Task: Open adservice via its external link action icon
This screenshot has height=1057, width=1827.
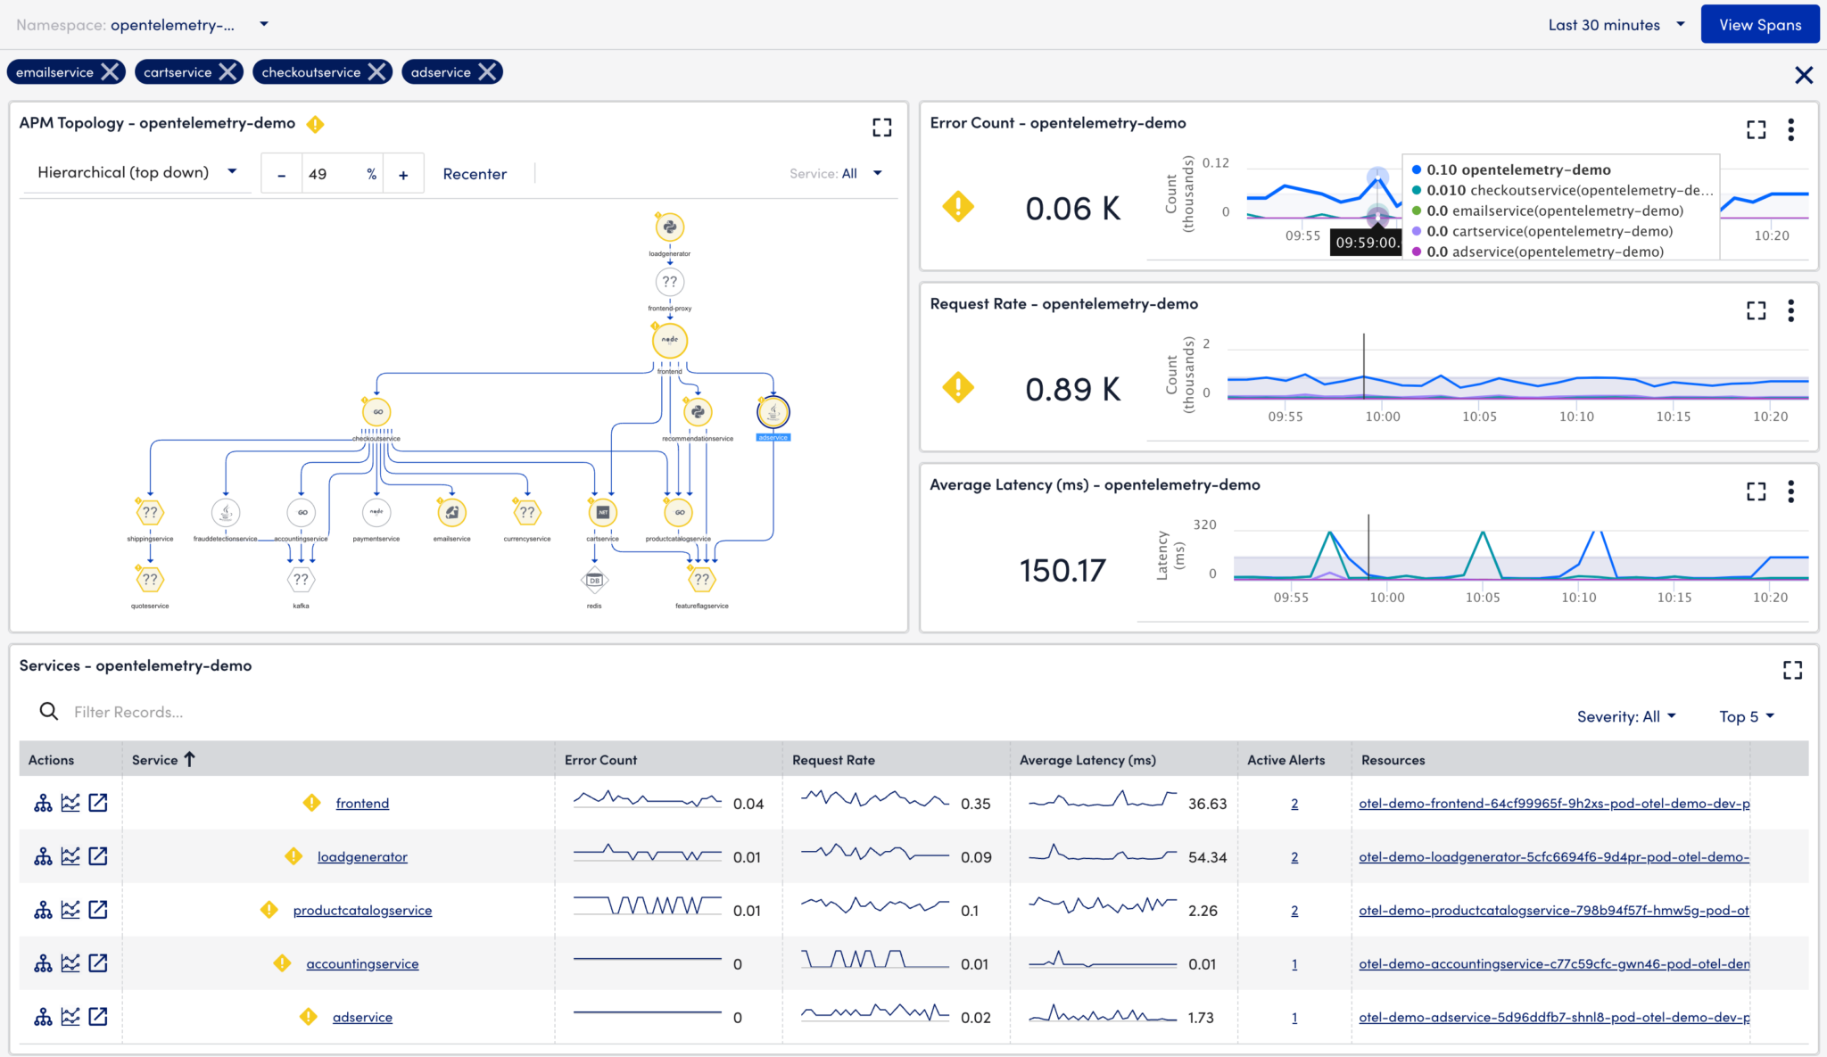Action: (99, 1016)
